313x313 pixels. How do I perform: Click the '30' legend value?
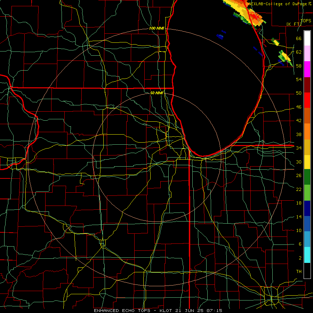point(299,162)
